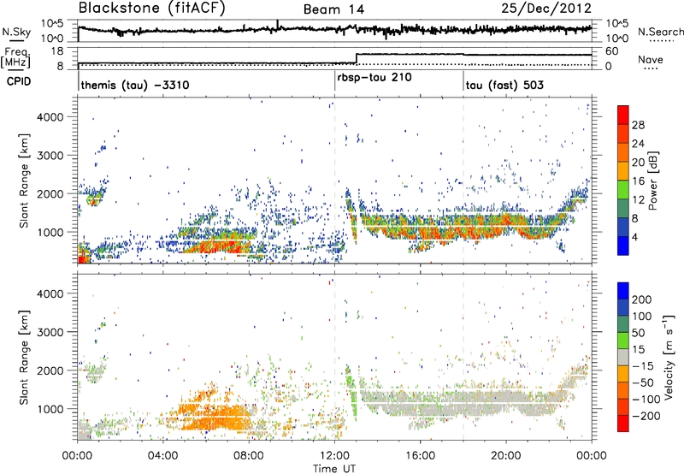Viewport: 684px width, 474px height.
Task: Click the date '25/Dec/2012'
Action: [x=546, y=8]
